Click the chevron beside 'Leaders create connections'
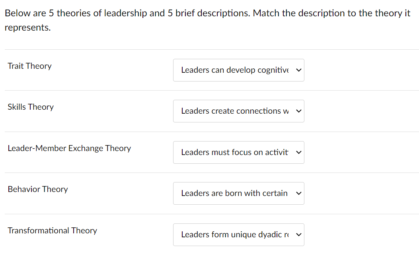 click(298, 111)
